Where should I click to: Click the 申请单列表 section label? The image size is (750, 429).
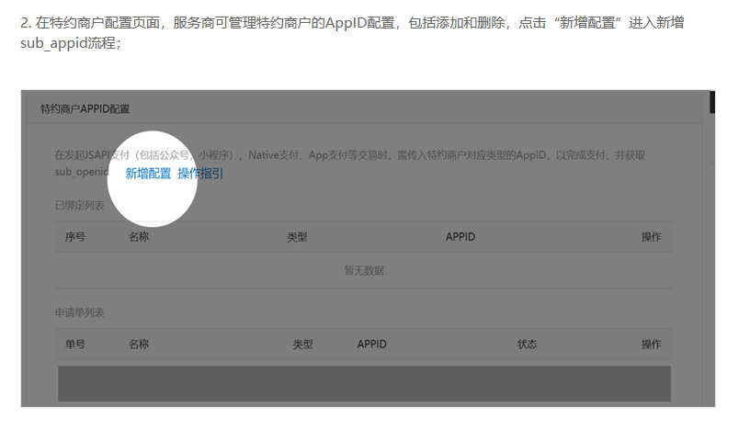point(79,312)
